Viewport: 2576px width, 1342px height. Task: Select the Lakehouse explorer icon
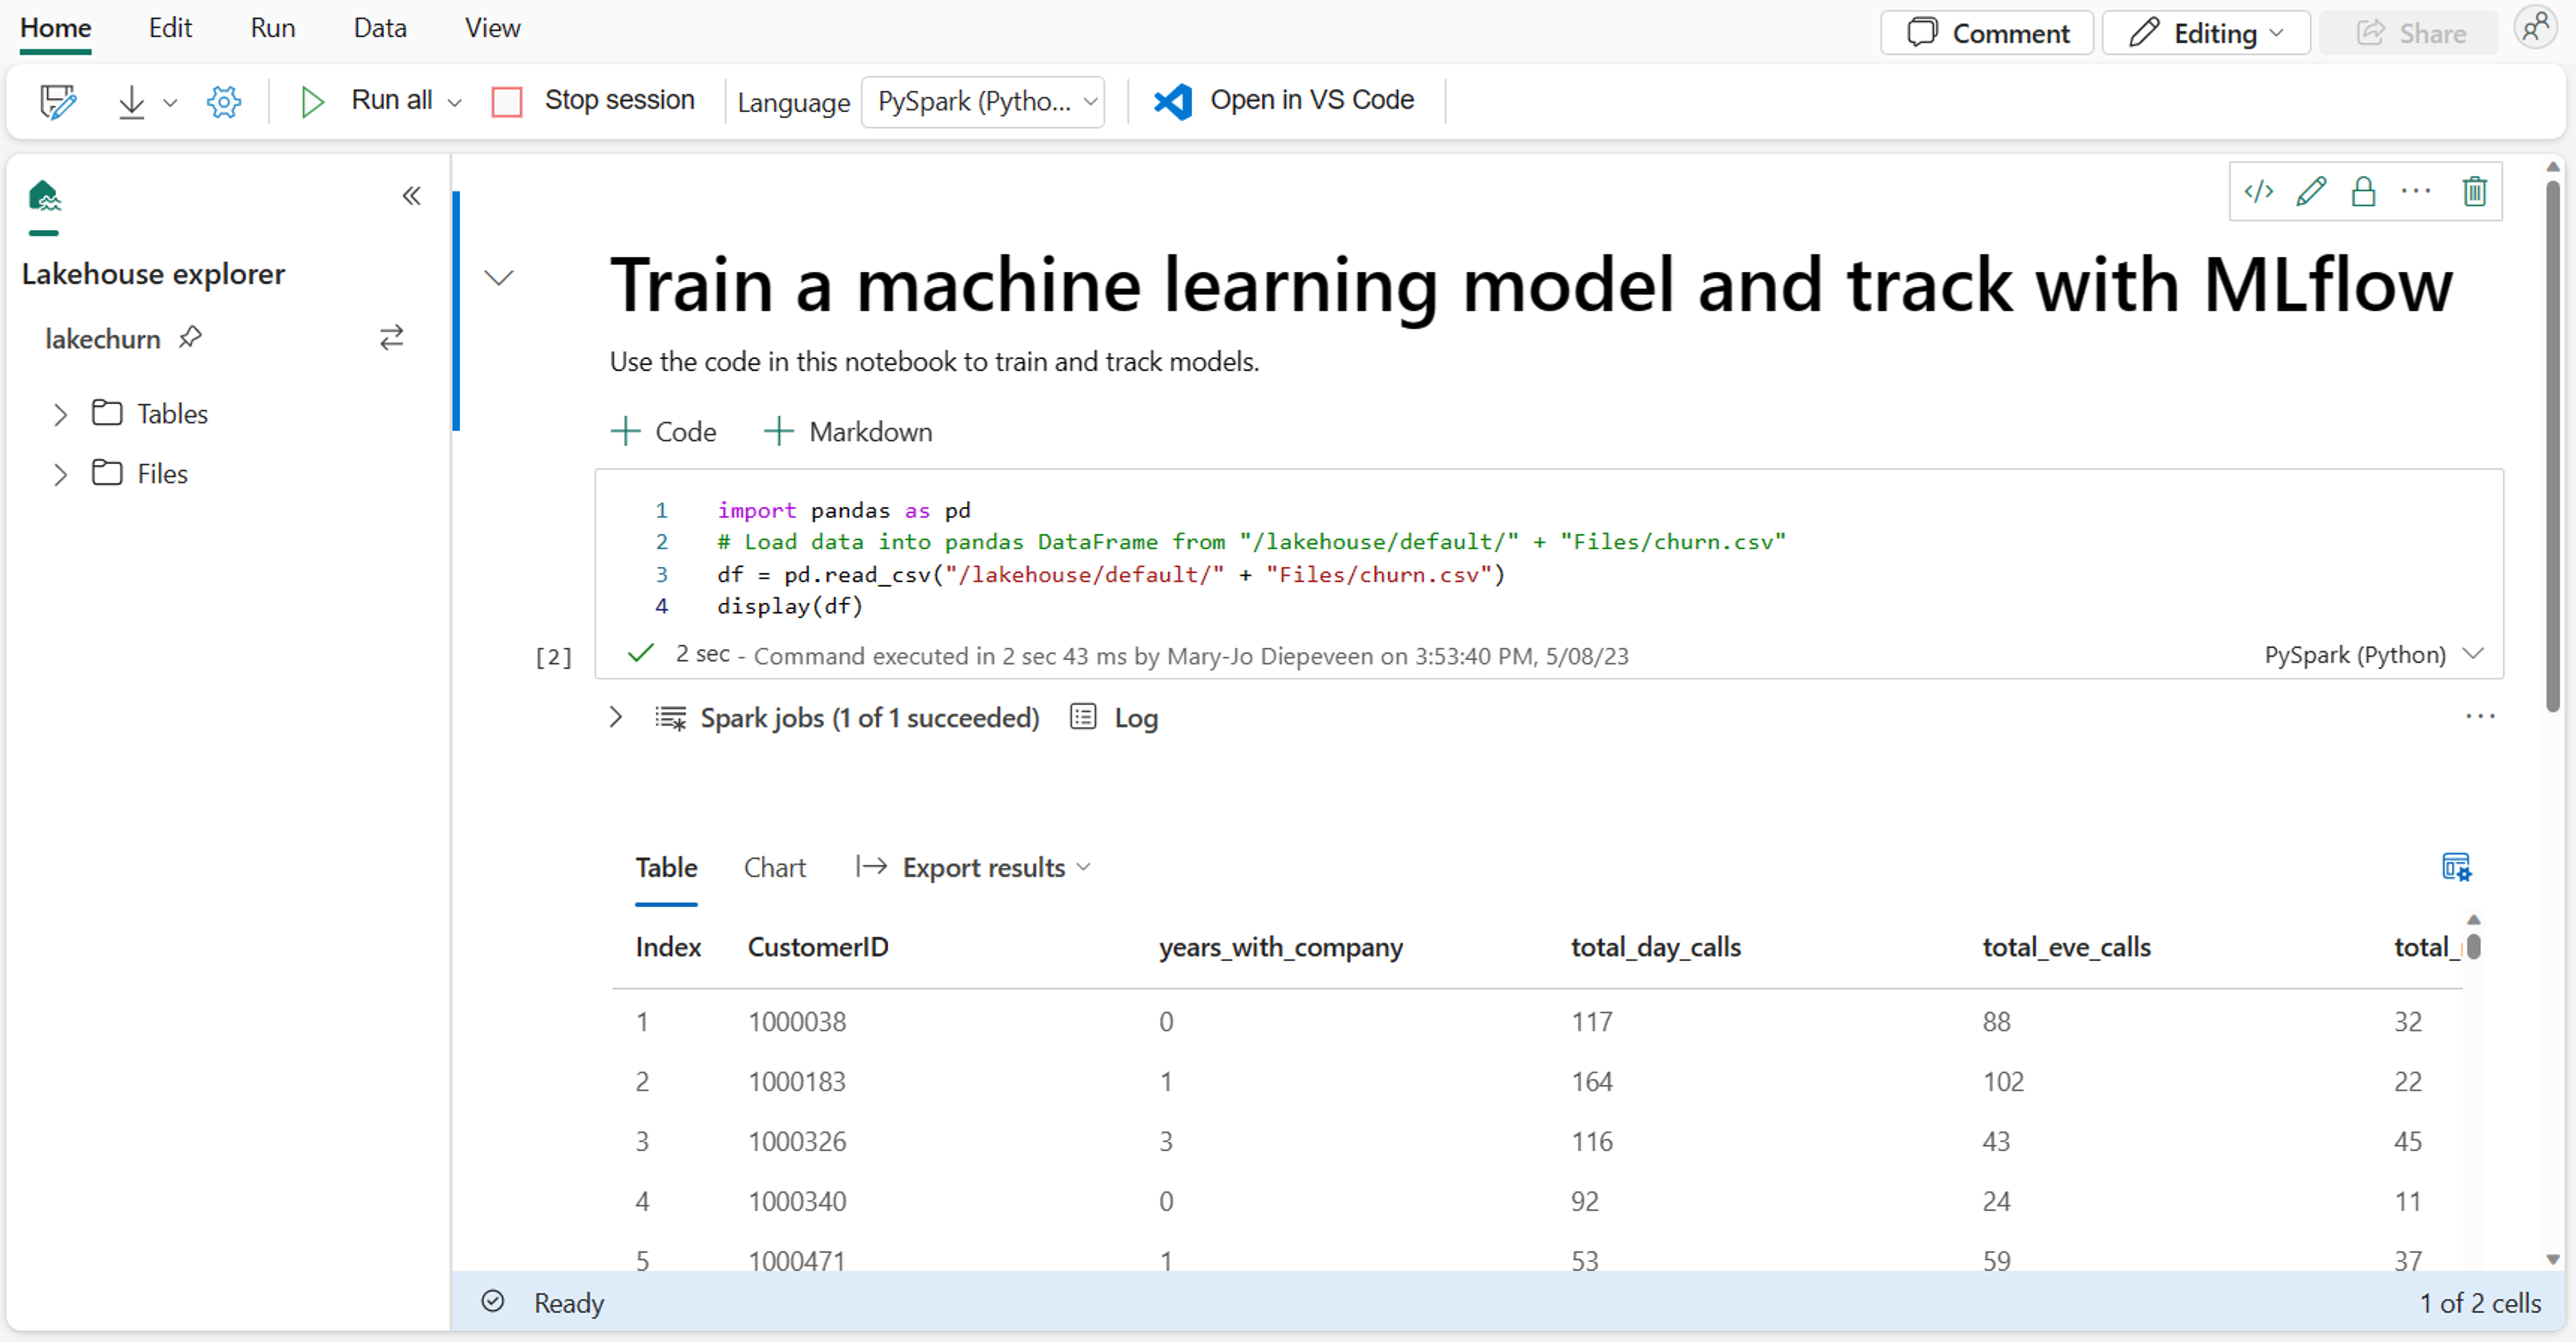pos(44,195)
